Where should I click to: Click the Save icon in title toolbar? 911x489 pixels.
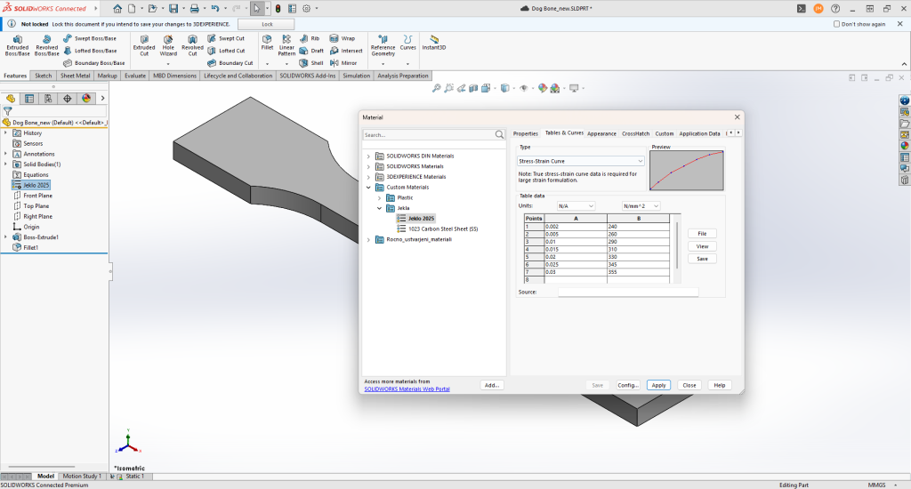click(x=173, y=9)
